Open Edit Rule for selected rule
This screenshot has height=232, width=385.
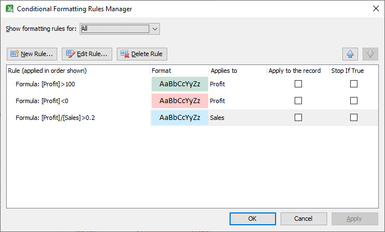point(87,54)
